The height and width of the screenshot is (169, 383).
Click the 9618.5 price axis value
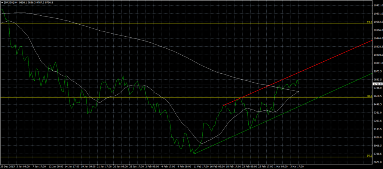[x=377, y=96]
